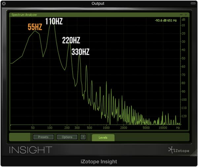Click the 55HZ peak in spectrum
The height and width of the screenshot is (167, 198).
pos(35,31)
